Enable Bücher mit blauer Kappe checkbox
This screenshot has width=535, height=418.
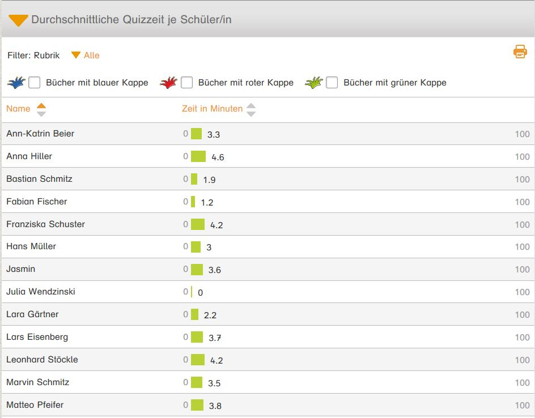click(35, 83)
